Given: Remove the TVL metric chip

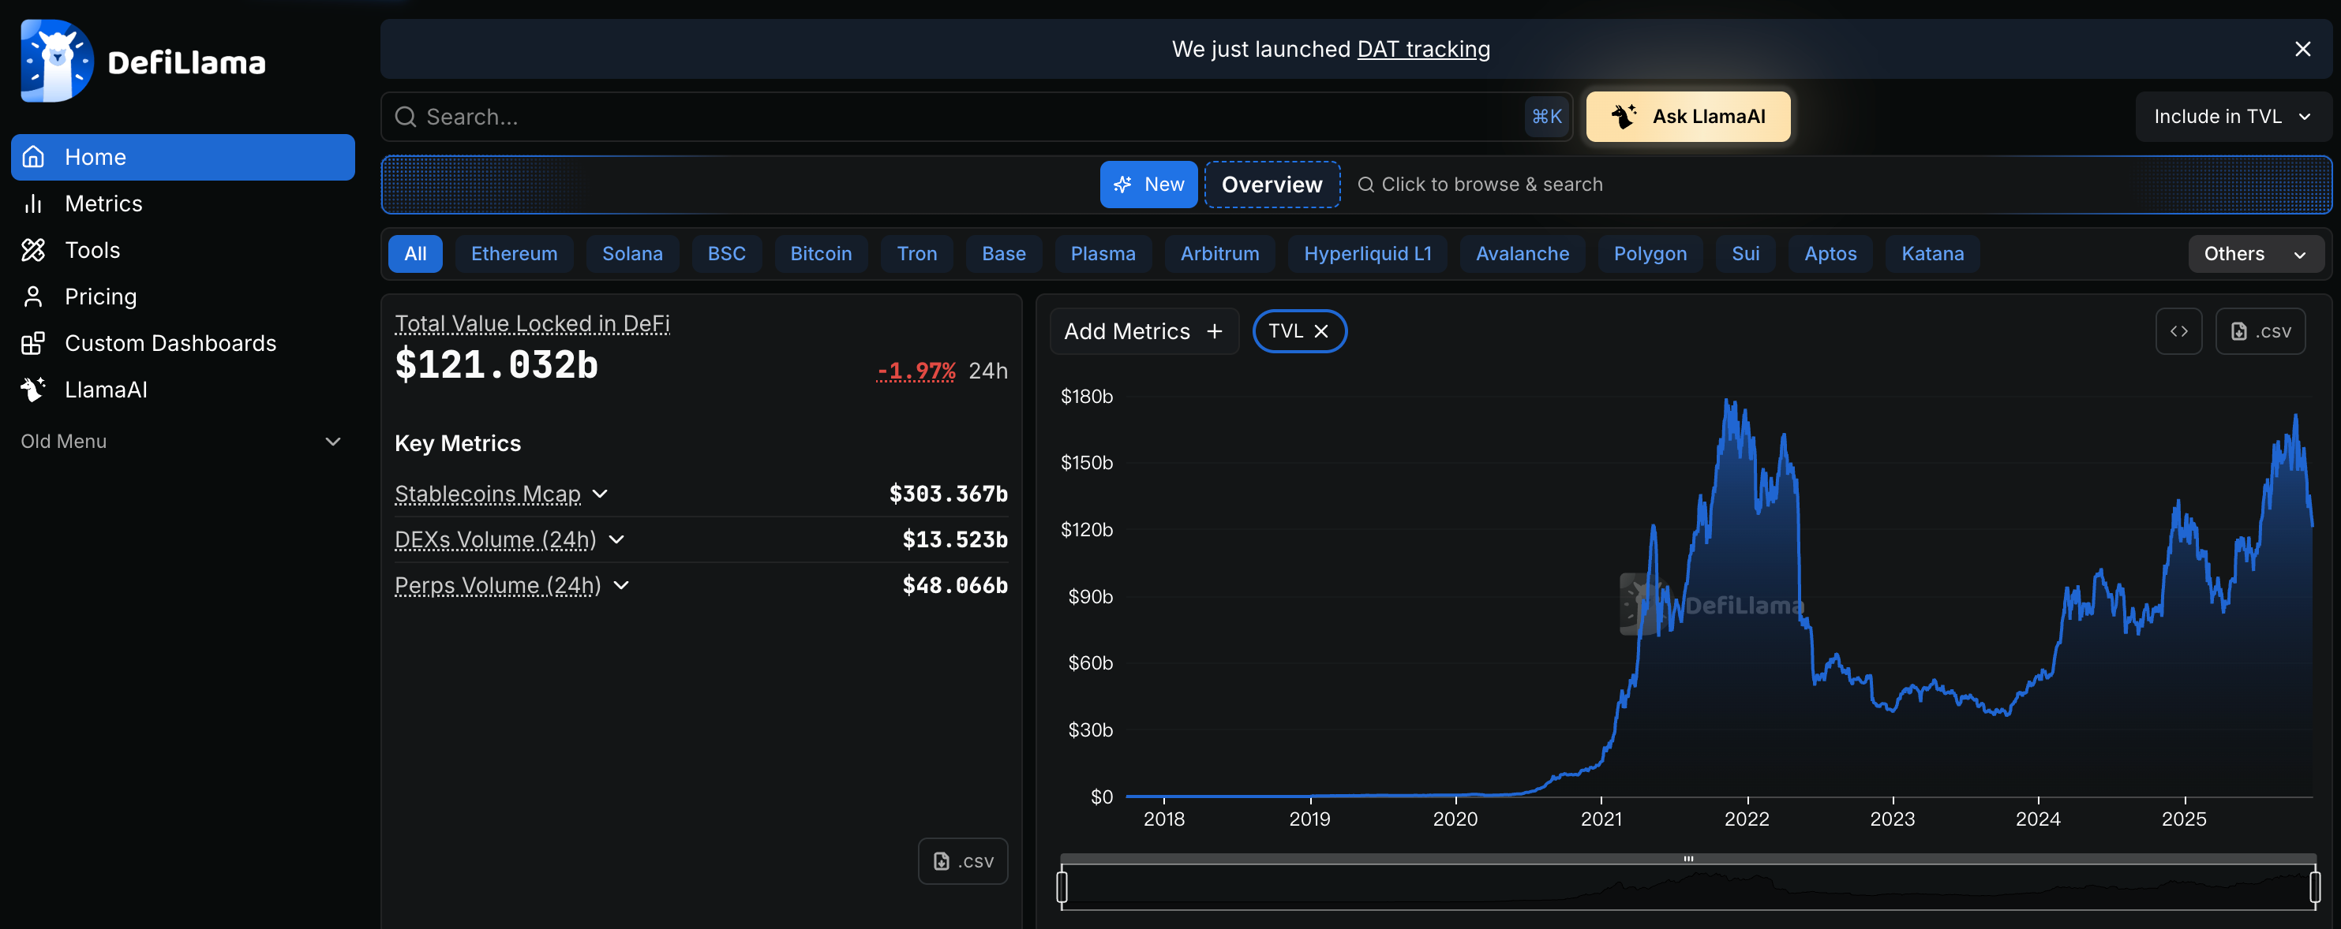Looking at the screenshot, I should click(1322, 330).
